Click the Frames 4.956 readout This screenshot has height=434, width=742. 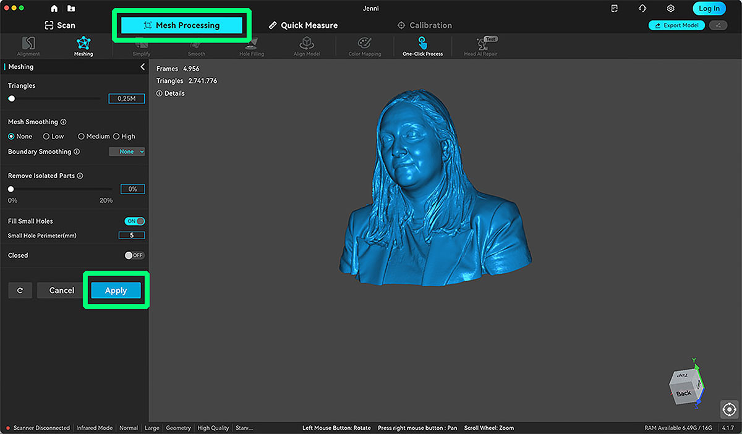[178, 69]
